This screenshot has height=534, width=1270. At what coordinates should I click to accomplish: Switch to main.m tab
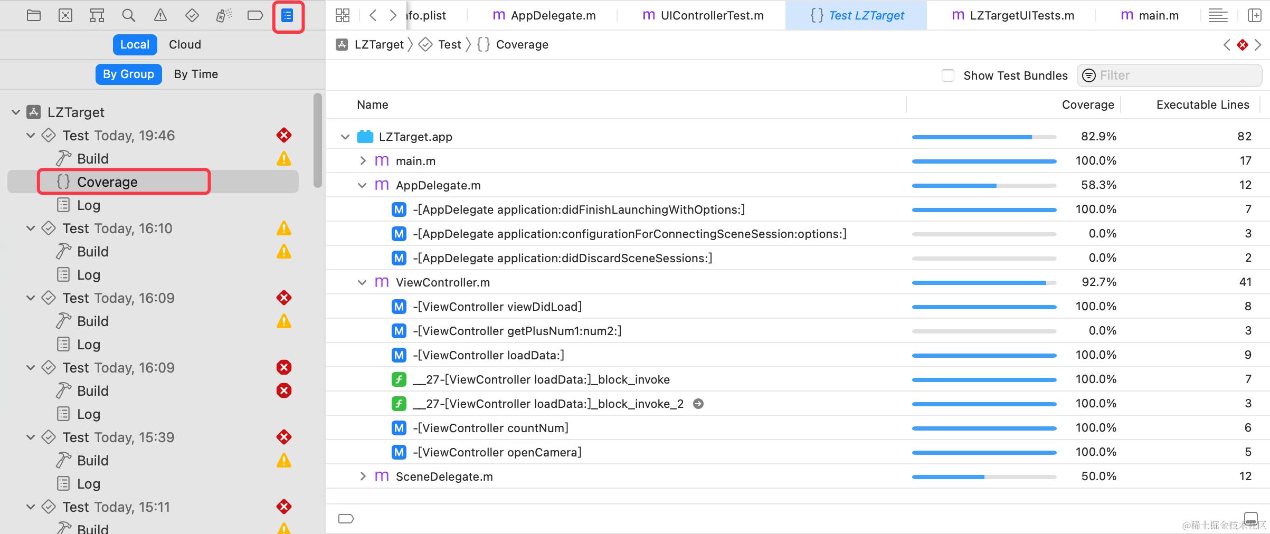1149,15
